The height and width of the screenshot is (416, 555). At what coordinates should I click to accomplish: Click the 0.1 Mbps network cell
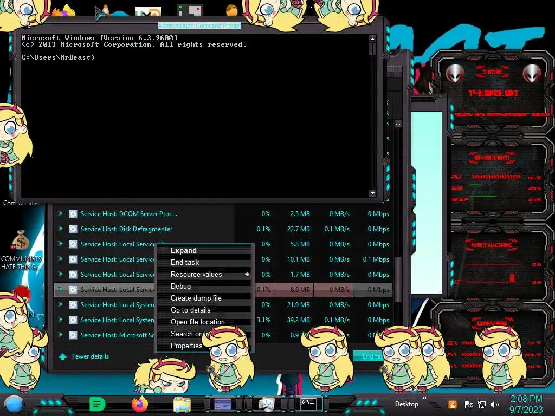pyautogui.click(x=376, y=259)
